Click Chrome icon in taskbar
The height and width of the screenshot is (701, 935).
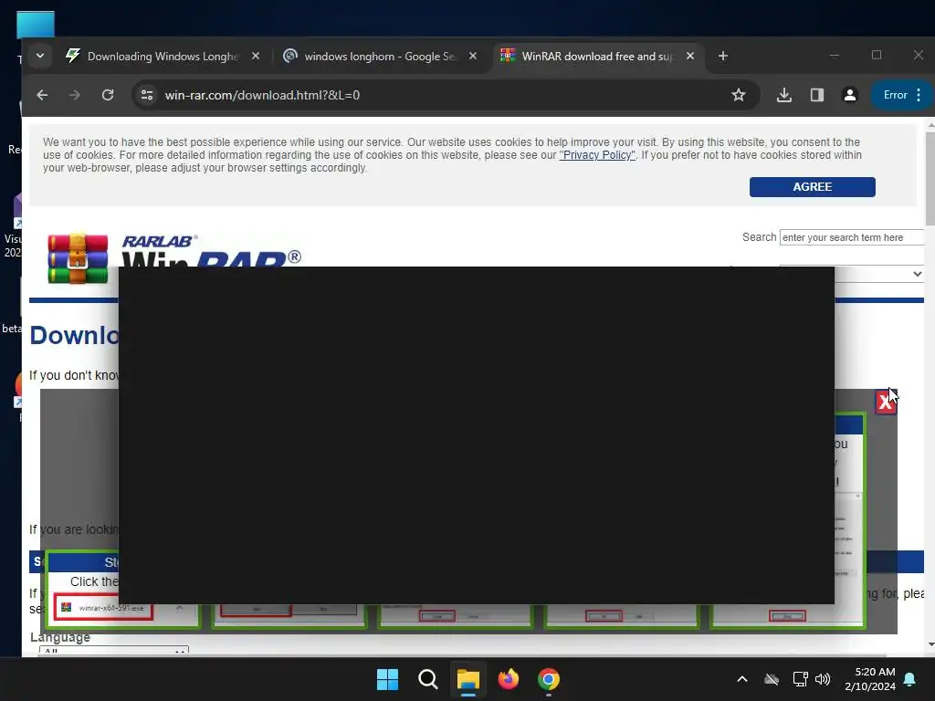[x=549, y=679]
